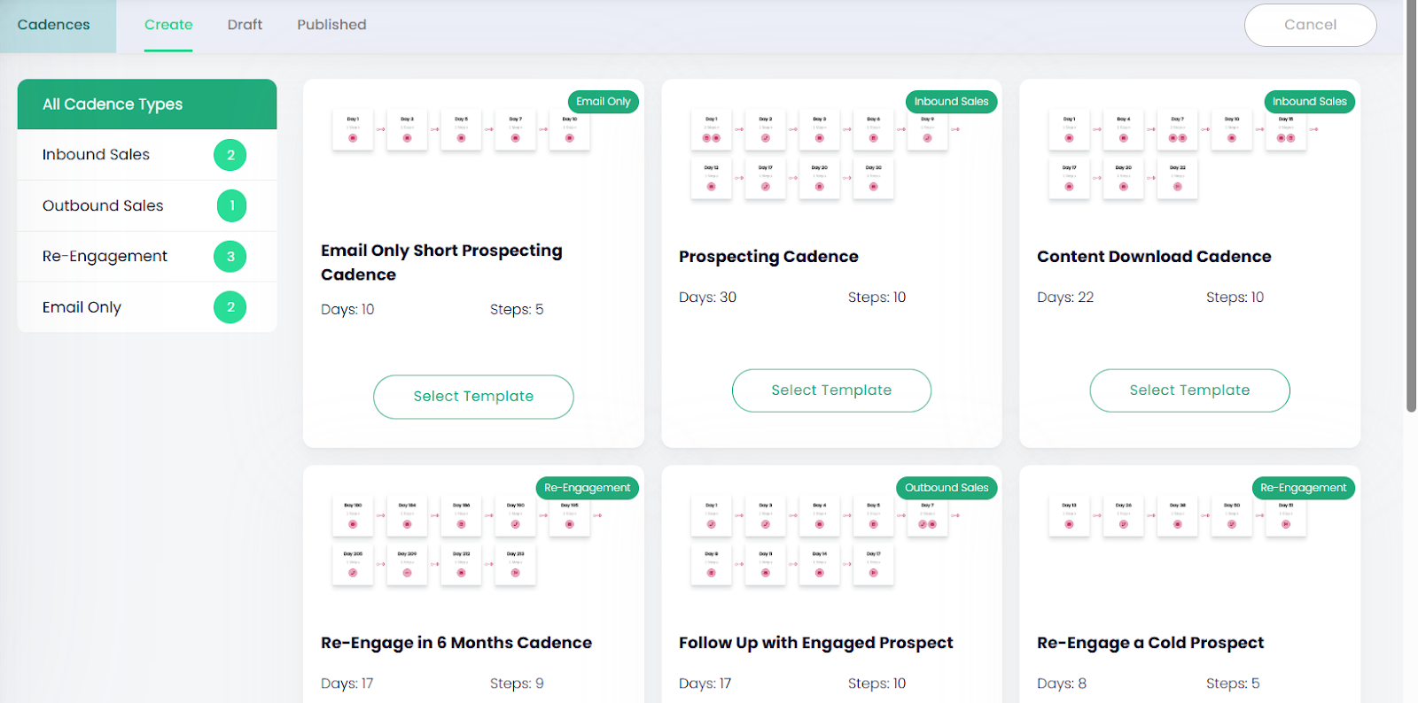The width and height of the screenshot is (1418, 703).
Task: Open the Re-Engage a Cold Prospect title
Action: click(1150, 643)
